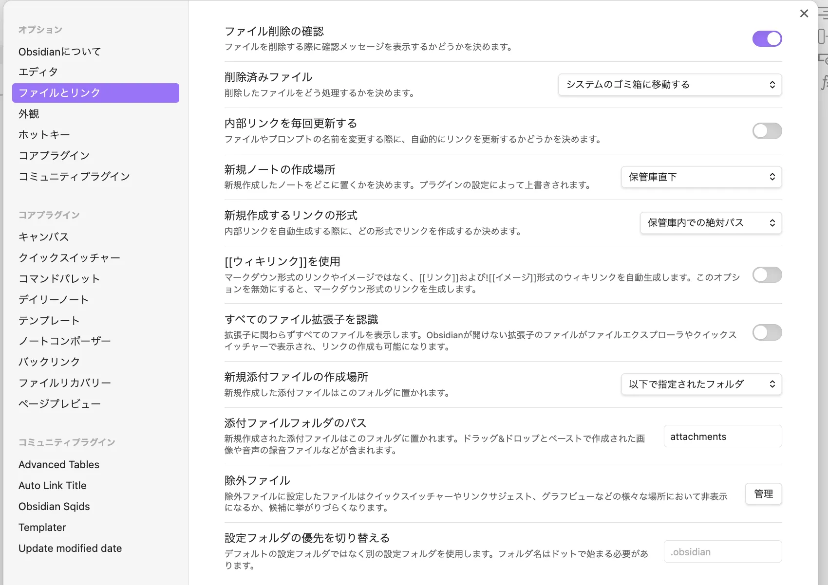Open the デイリーノート plugin settings

coord(54,300)
